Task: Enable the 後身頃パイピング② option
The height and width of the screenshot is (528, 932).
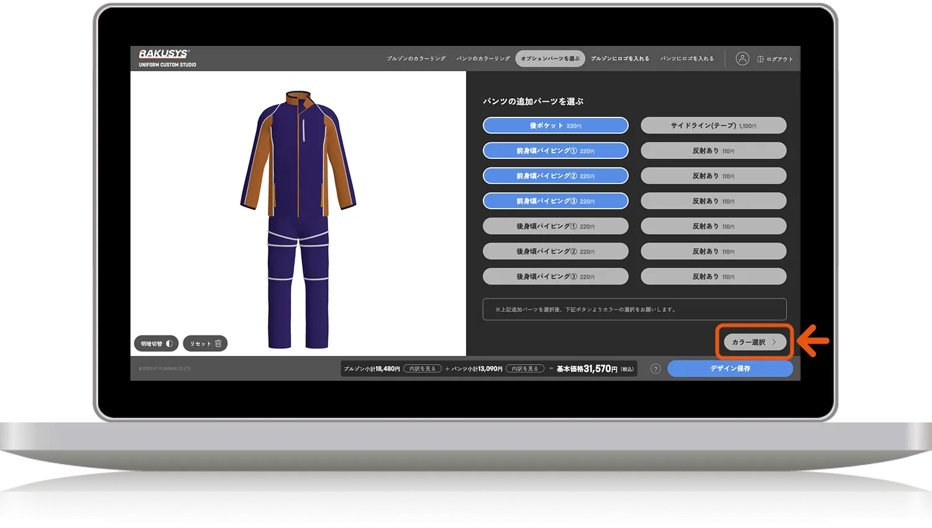Action: point(555,252)
